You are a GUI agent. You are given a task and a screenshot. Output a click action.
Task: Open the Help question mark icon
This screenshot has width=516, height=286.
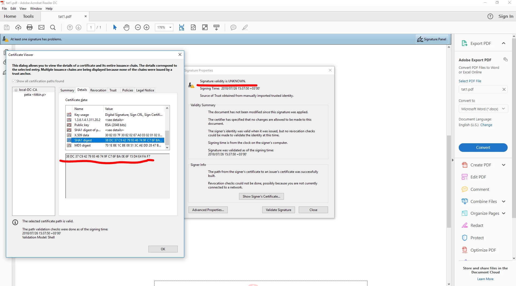(x=490, y=16)
